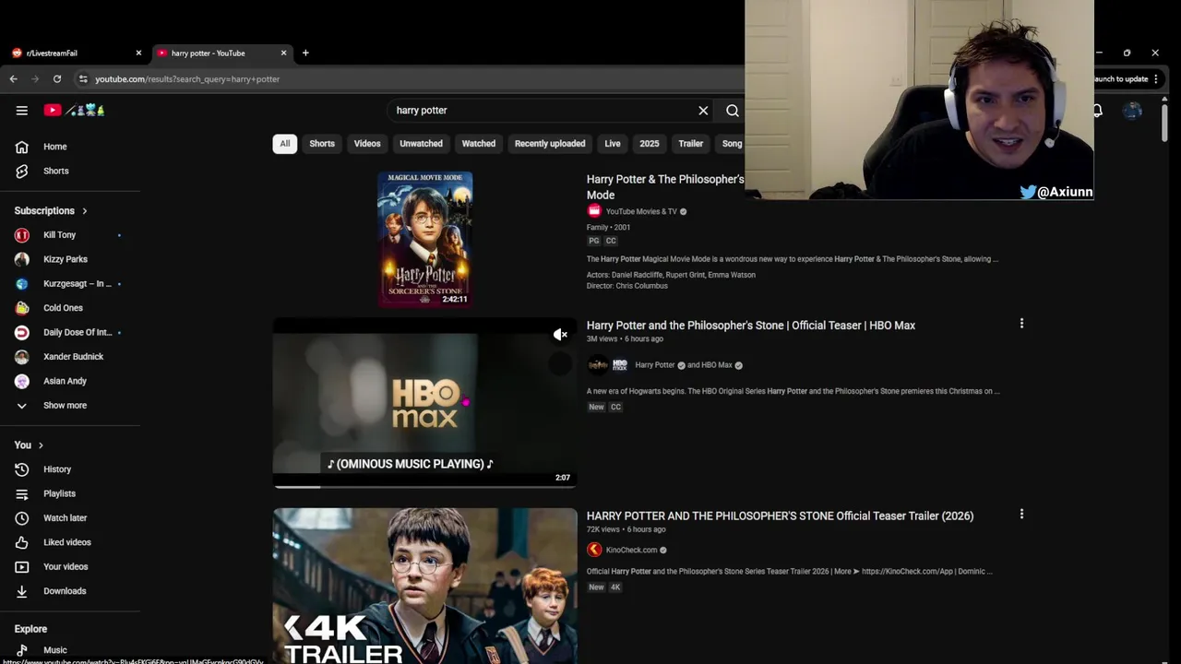Select the Videos filter chip
This screenshot has width=1181, height=664.
[x=367, y=144]
